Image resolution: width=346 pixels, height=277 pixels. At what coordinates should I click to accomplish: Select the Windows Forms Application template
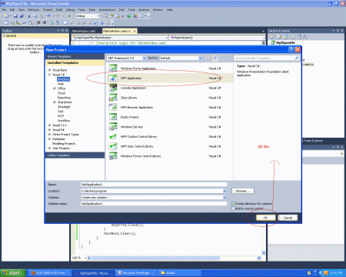pos(170,68)
